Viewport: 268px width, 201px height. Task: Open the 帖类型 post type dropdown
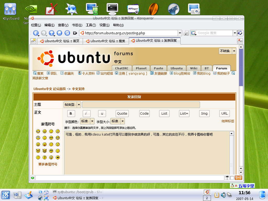(x=72, y=105)
